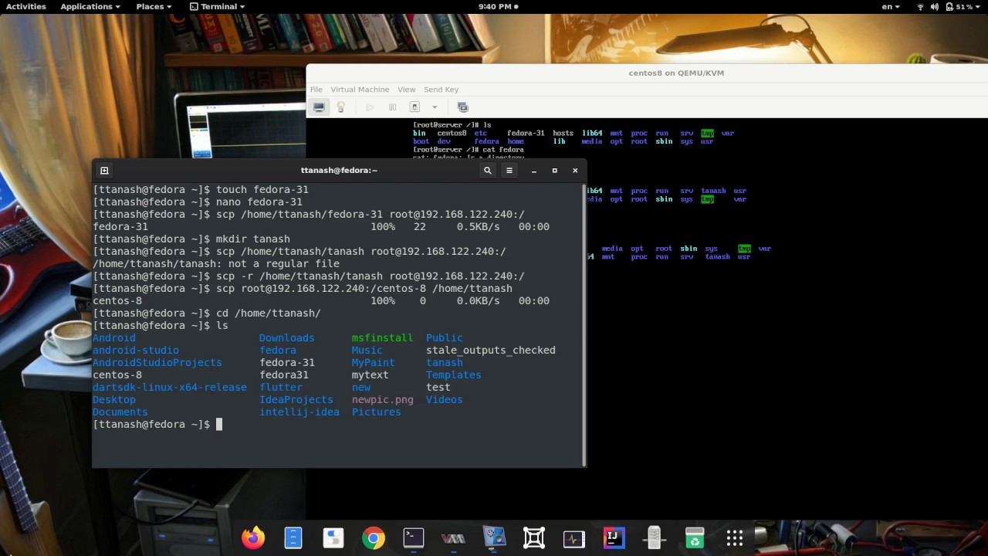Launch IntelliJ IDEA from the dock

point(614,537)
